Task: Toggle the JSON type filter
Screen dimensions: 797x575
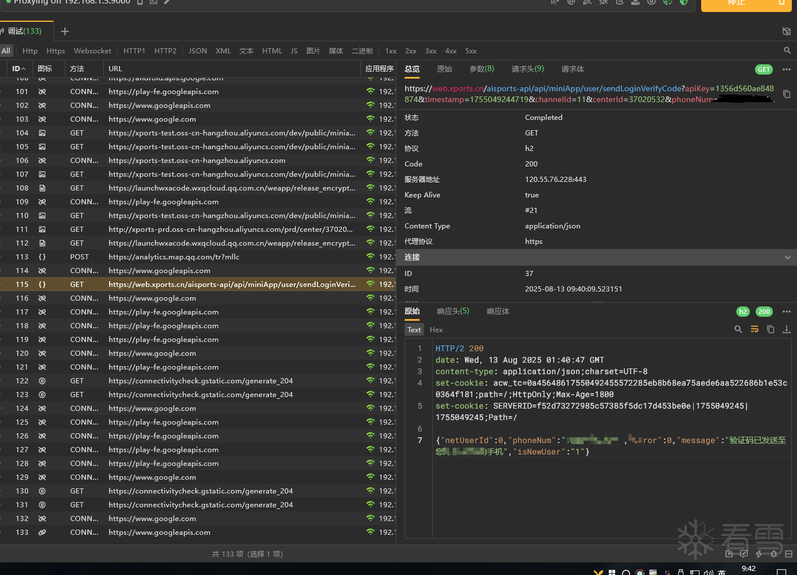Action: click(x=197, y=51)
